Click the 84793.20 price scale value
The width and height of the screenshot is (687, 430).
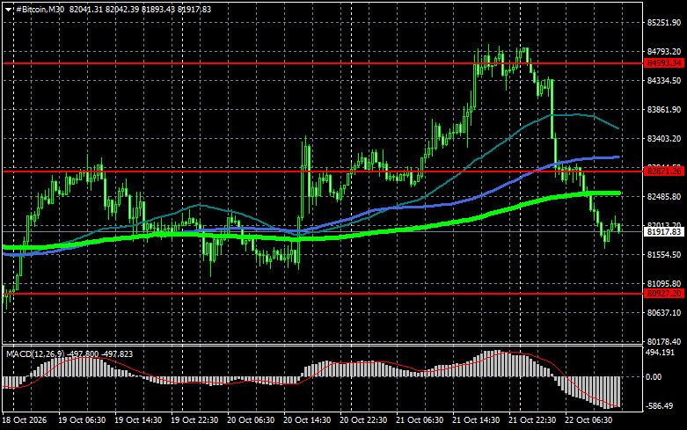click(x=664, y=52)
